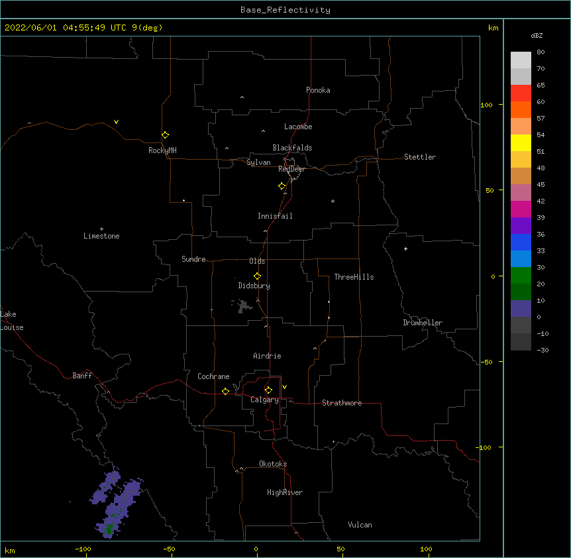Image resolution: width=571 pixels, height=558 pixels.
Task: Click the legend value -30
Action: click(543, 350)
